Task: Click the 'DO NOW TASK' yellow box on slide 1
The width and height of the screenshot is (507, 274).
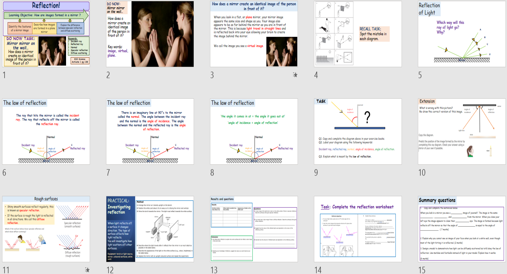Action: (x=21, y=51)
